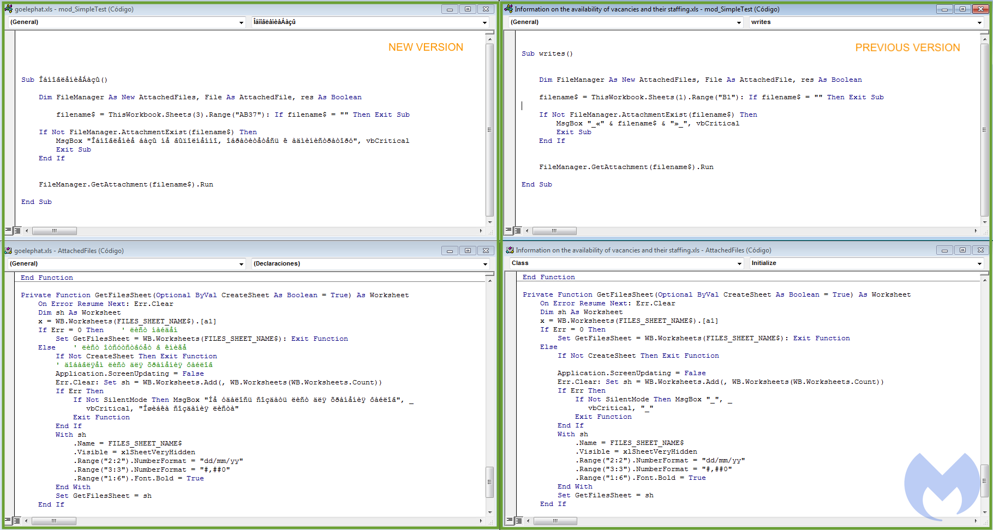Click horizontal scrollbar thumb in goelephat.xls mod_SimpleTest window
The width and height of the screenshot is (993, 530).
(54, 231)
